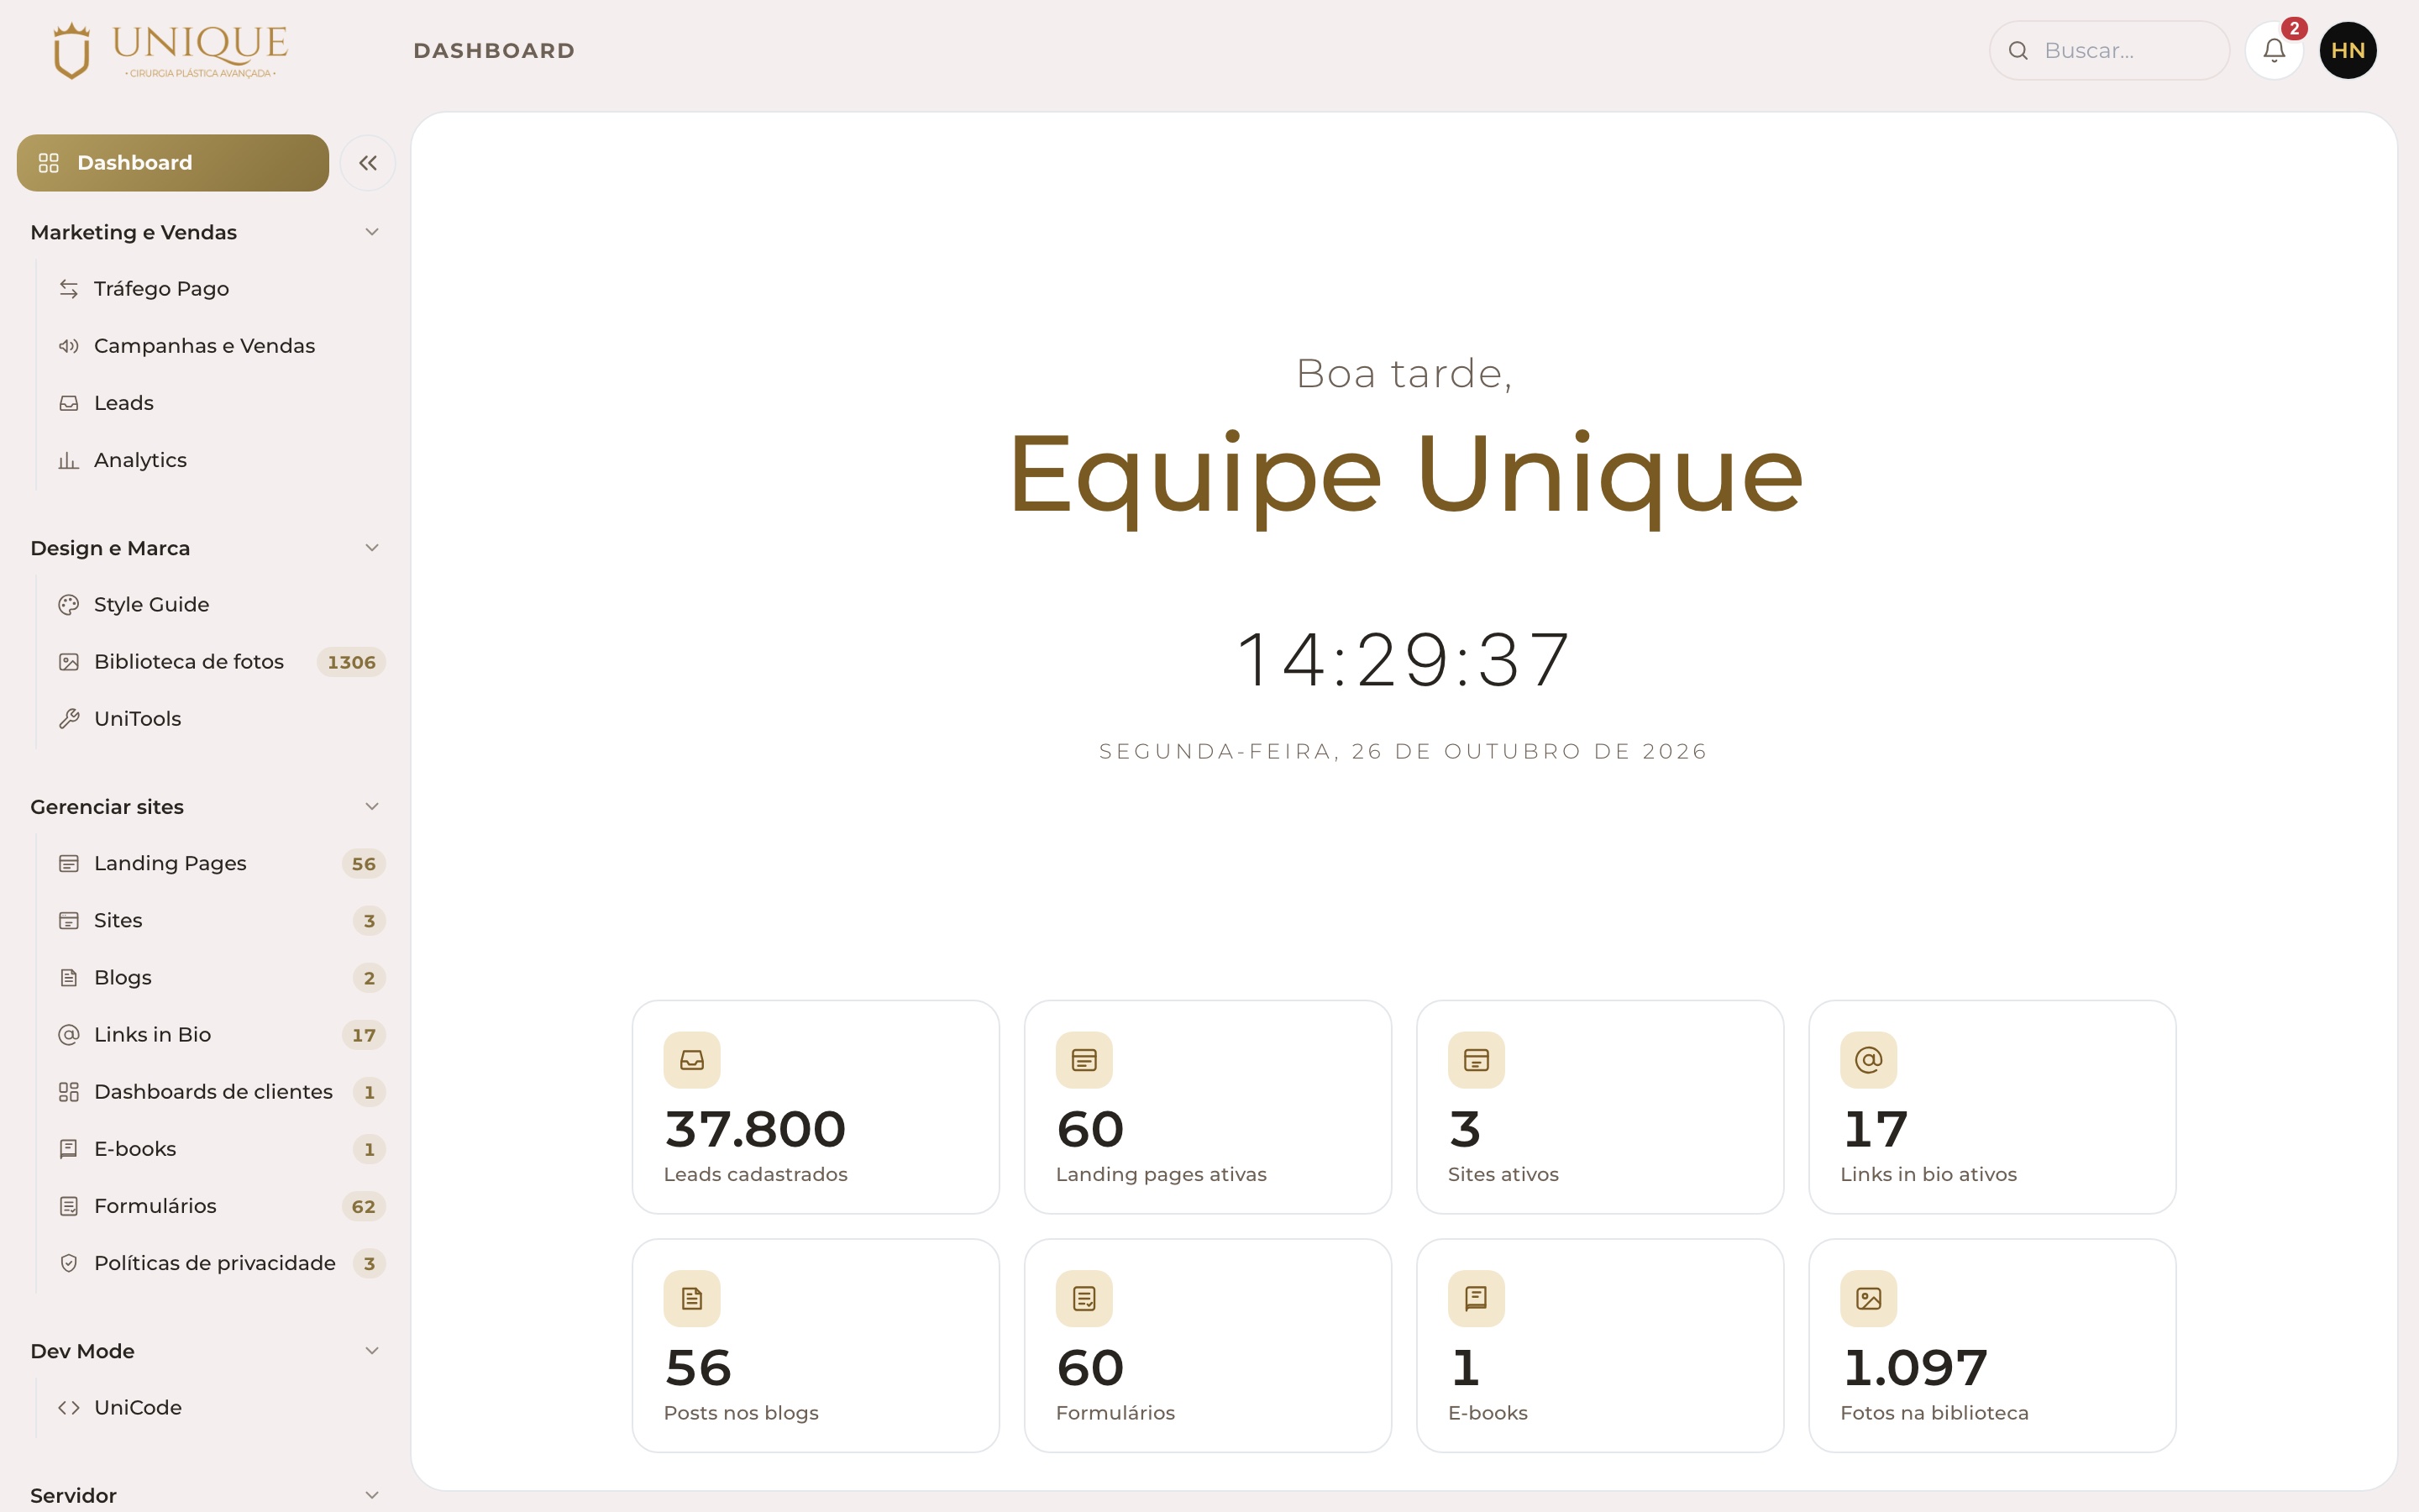Click the Dev Mode heading
Screen dimensions: 2419x1512
pos(83,1351)
